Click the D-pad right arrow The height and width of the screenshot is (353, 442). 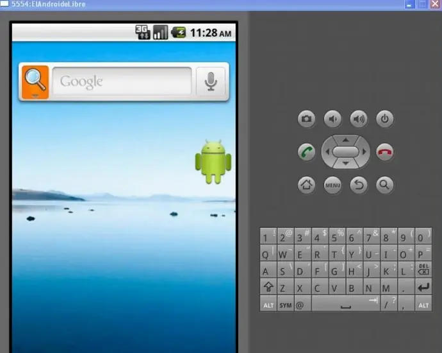tap(364, 151)
